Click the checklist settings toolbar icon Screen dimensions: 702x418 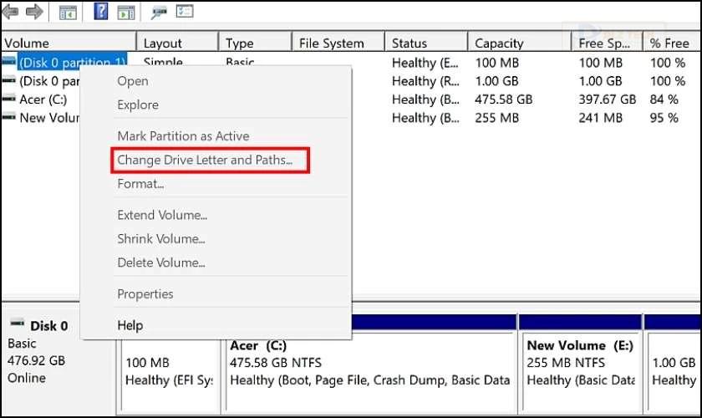[x=185, y=11]
